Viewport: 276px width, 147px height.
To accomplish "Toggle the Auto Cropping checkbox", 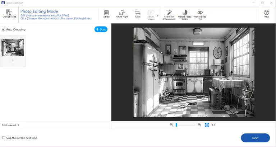I will point(4,29).
